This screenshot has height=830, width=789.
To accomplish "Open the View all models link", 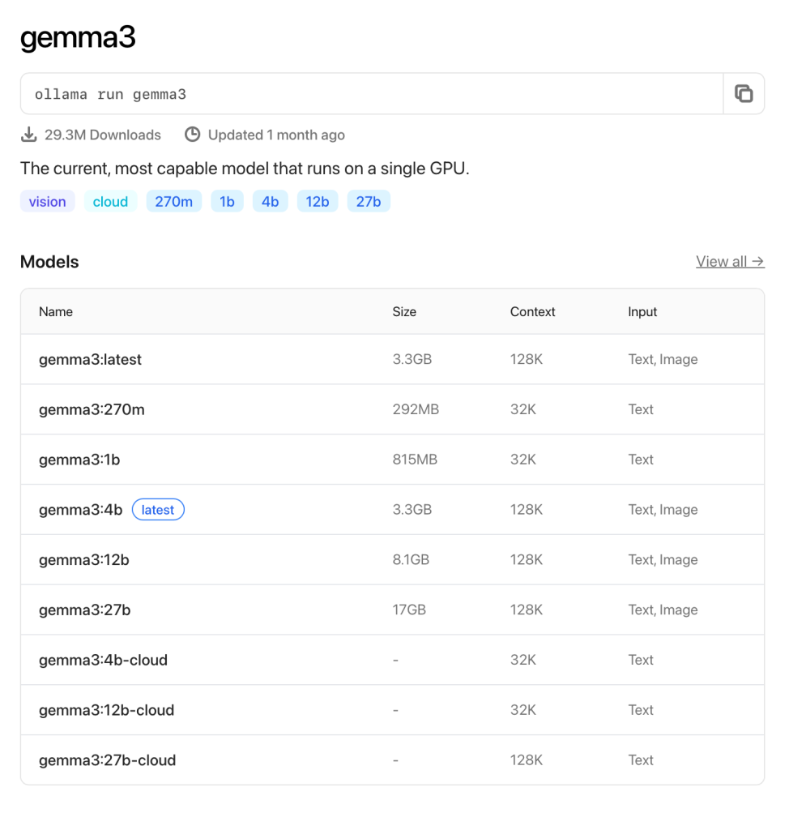I will [730, 261].
